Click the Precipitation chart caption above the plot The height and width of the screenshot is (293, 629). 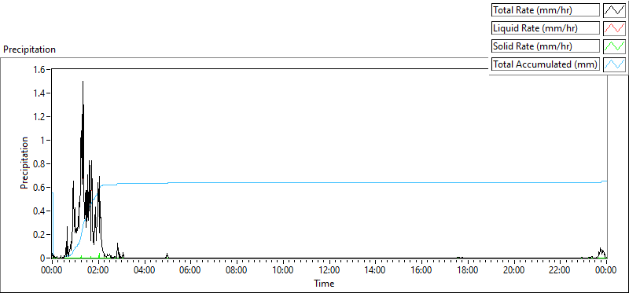[29, 49]
